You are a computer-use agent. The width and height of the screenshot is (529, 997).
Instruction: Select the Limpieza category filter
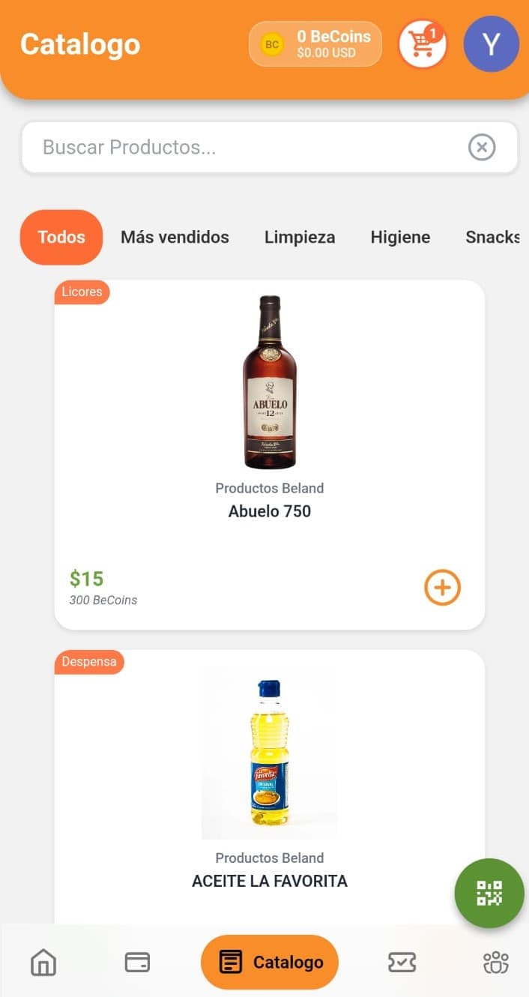299,237
